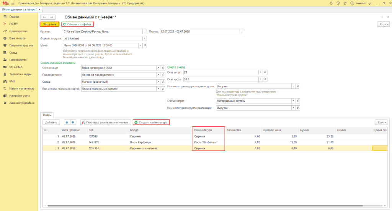Click Скрыть основные реквизиты link
Screen dimensions: 392x211
coord(58,63)
